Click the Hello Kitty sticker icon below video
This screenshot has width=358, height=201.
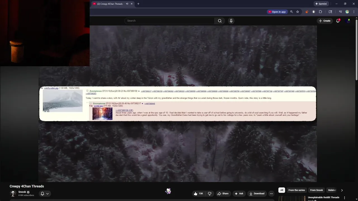point(168,191)
